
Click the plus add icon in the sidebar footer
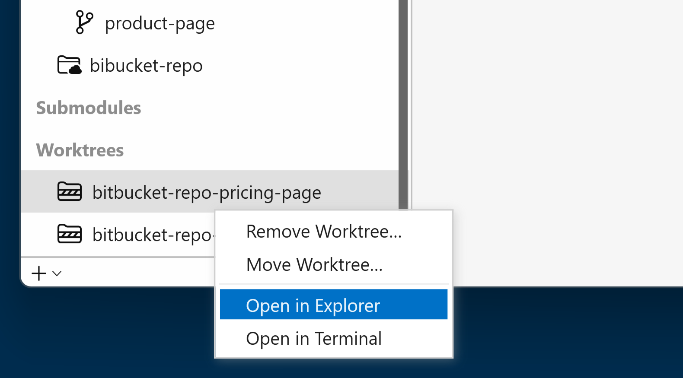(39, 273)
